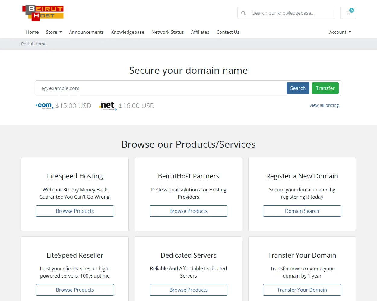This screenshot has height=301, width=377.
Task: Click the $15.00 USD price text
Action: click(x=73, y=106)
